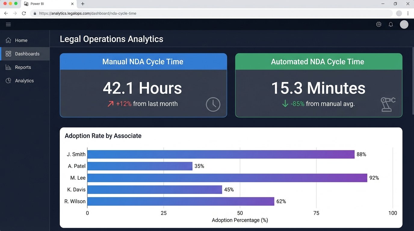Open a new browser tab
The image size is (414, 231).
(82, 4)
